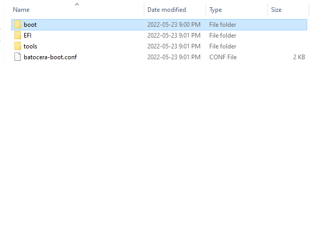334x238 pixels.
Task: Select the tools folder icon
Action: click(x=18, y=46)
